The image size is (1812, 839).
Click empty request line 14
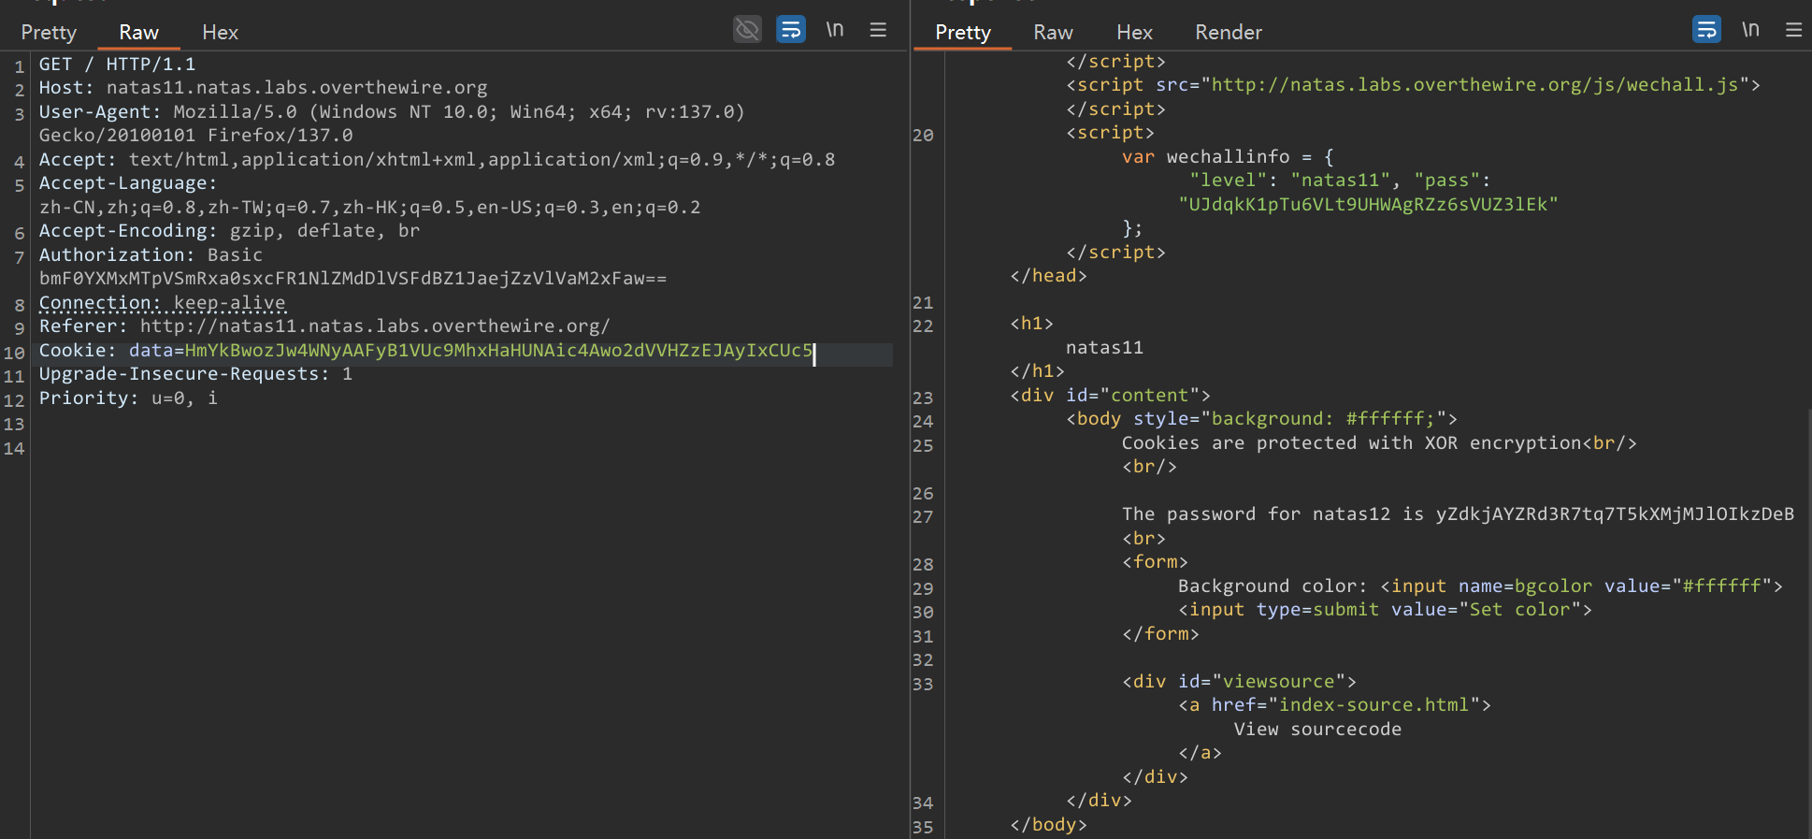click(462, 449)
